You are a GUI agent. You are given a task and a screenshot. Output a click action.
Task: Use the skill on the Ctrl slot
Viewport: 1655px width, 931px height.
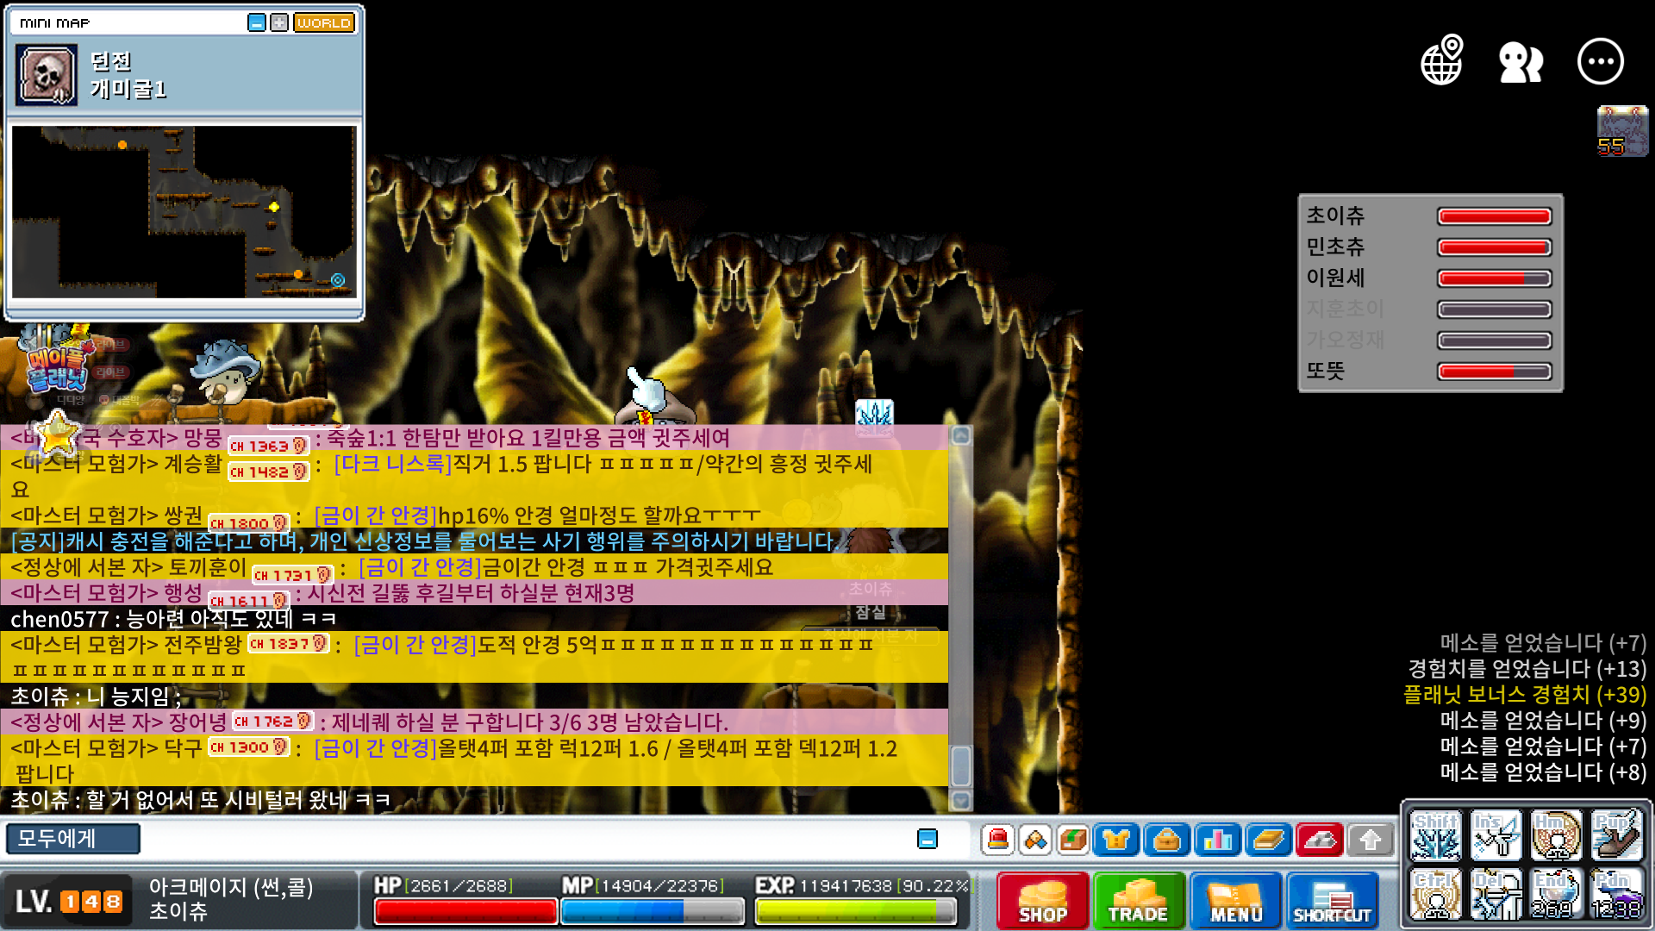[1436, 895]
